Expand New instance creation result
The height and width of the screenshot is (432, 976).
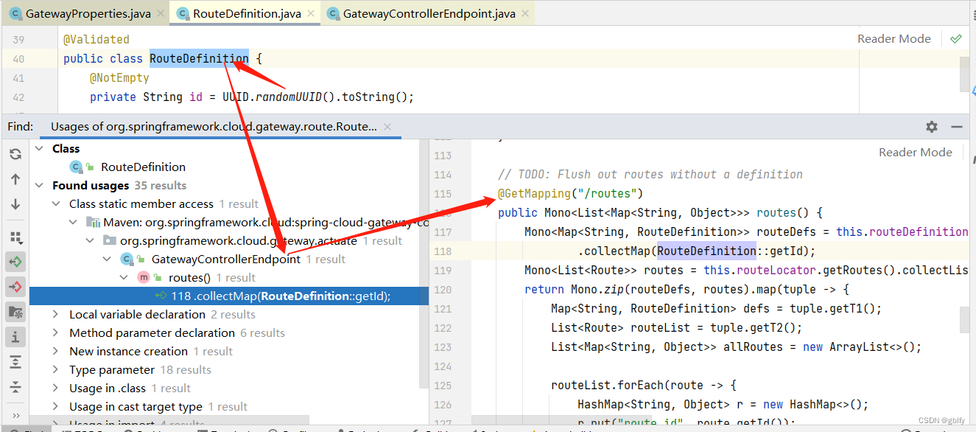pos(56,351)
